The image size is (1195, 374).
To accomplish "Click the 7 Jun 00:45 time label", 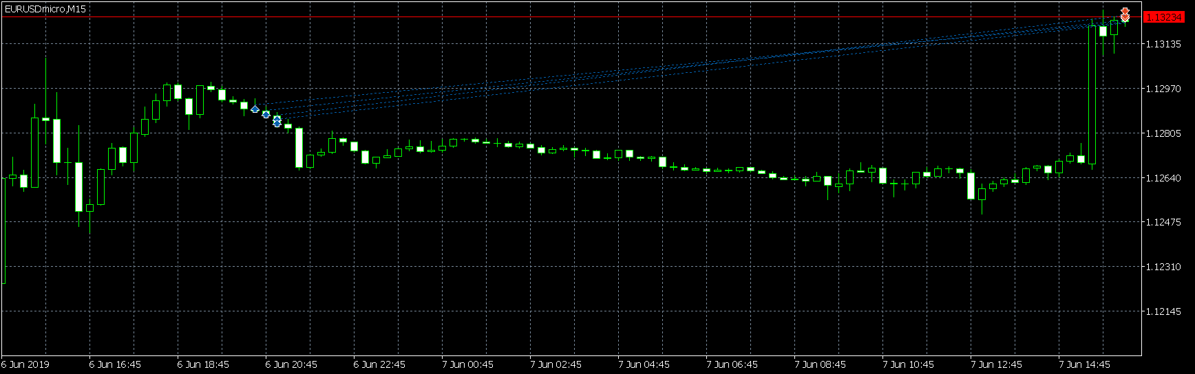I will [x=467, y=364].
